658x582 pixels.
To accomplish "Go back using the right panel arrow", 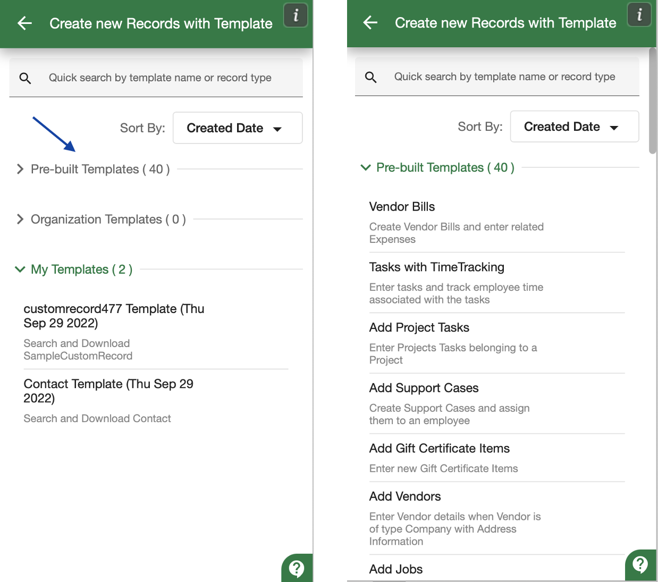I will 370,22.
